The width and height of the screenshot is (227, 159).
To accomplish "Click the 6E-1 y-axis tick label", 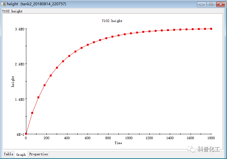I will point(20,135).
